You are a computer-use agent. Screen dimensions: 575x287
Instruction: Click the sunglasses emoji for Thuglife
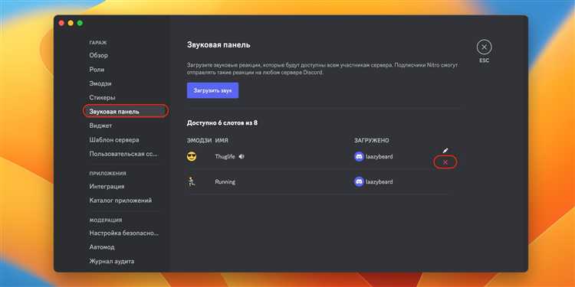[192, 157]
